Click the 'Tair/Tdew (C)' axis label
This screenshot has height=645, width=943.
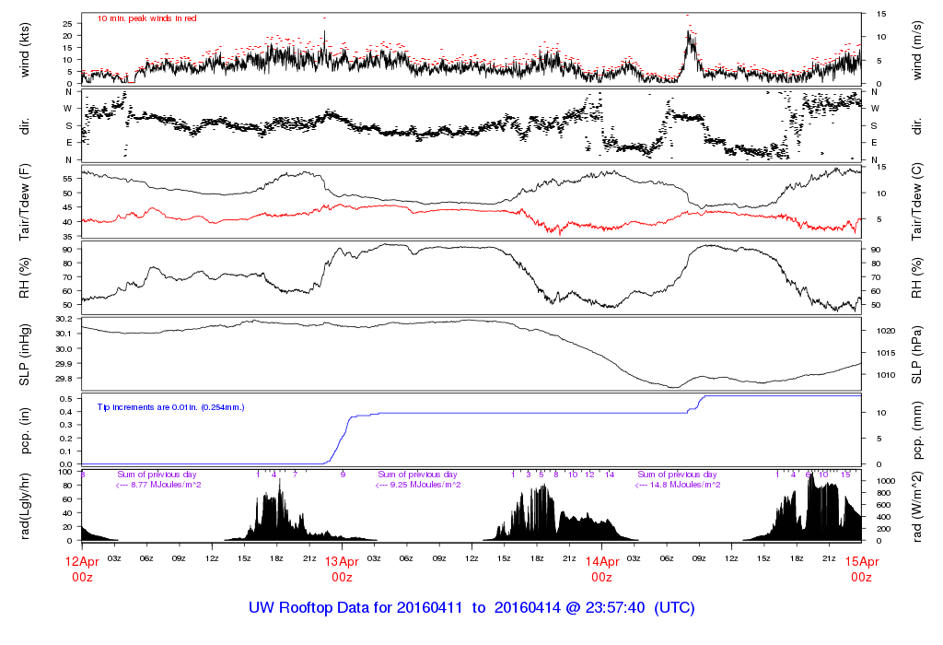point(916,203)
